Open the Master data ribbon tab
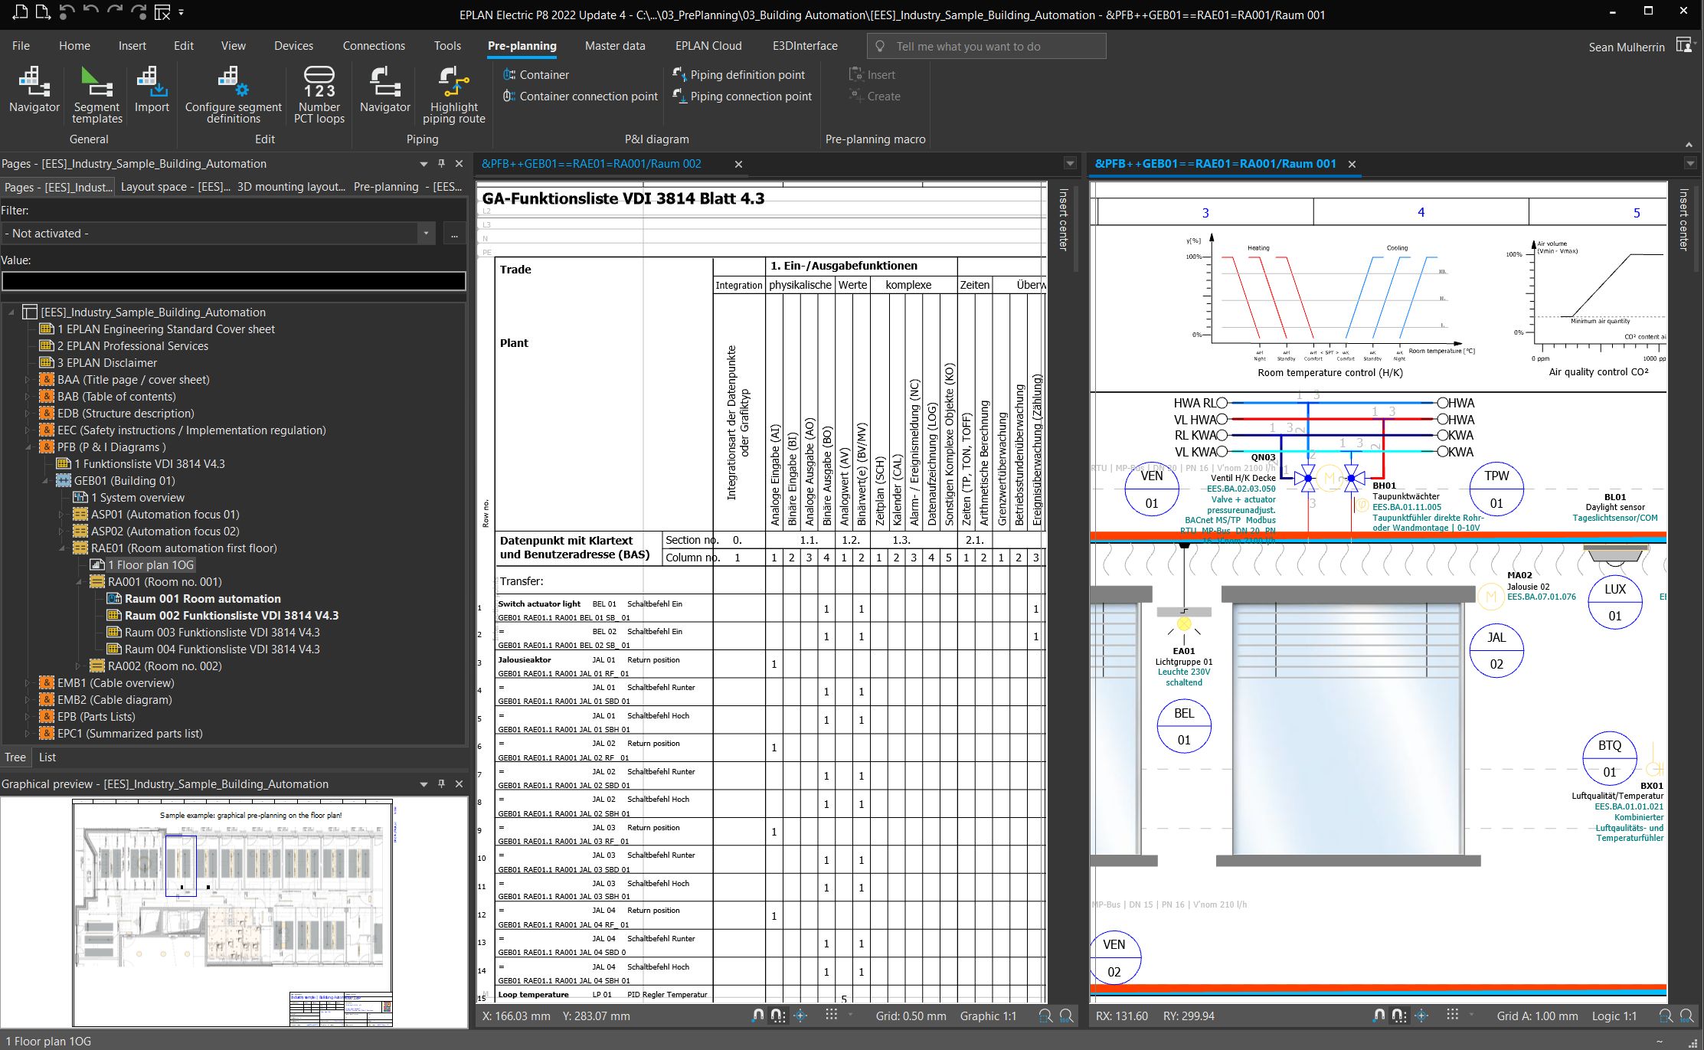 coord(614,46)
